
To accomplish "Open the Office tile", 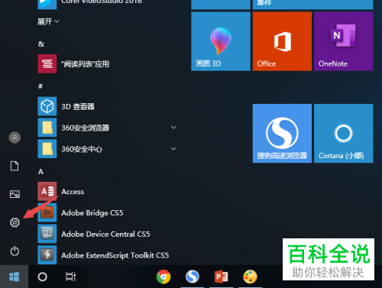I will click(282, 41).
